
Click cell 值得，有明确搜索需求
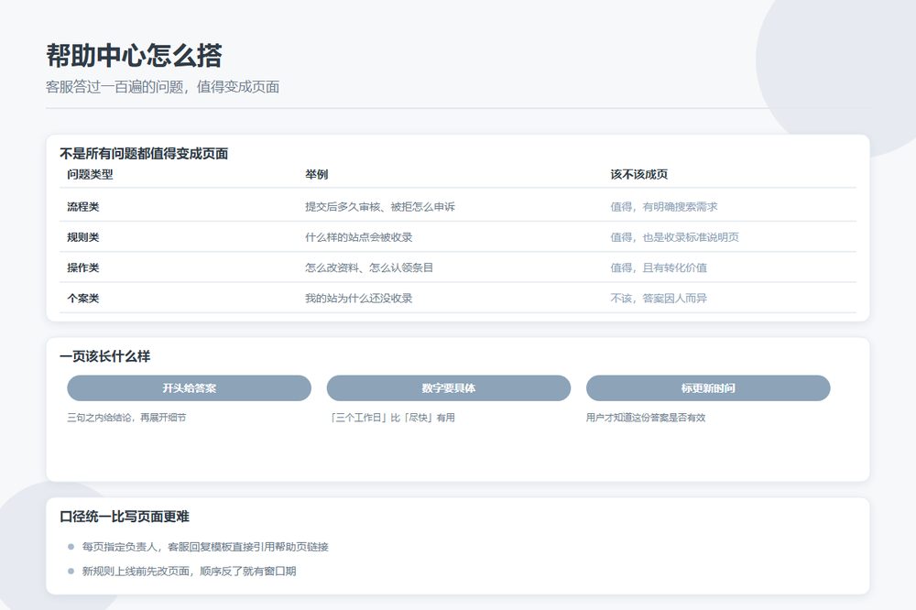[x=664, y=207]
